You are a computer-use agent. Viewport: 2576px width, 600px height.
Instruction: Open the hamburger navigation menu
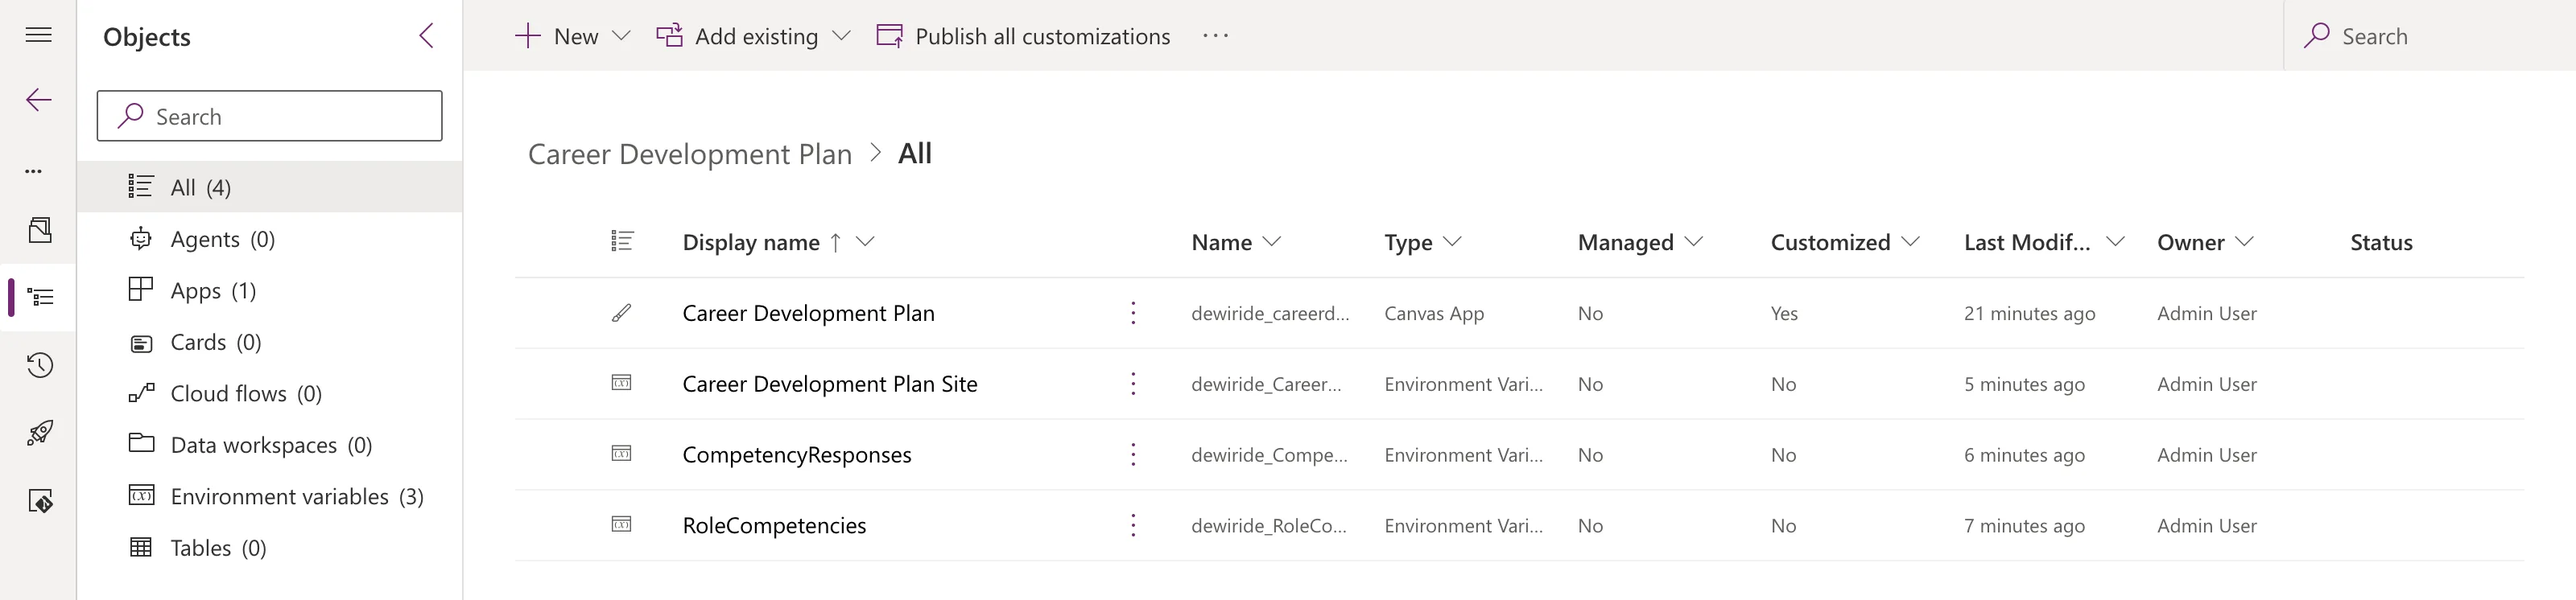point(38,35)
